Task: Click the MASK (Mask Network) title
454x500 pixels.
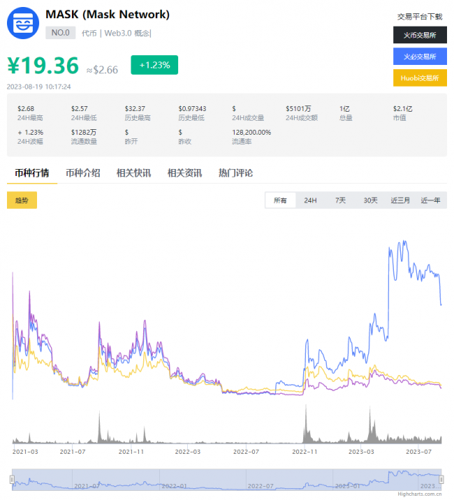Action: 108,15
